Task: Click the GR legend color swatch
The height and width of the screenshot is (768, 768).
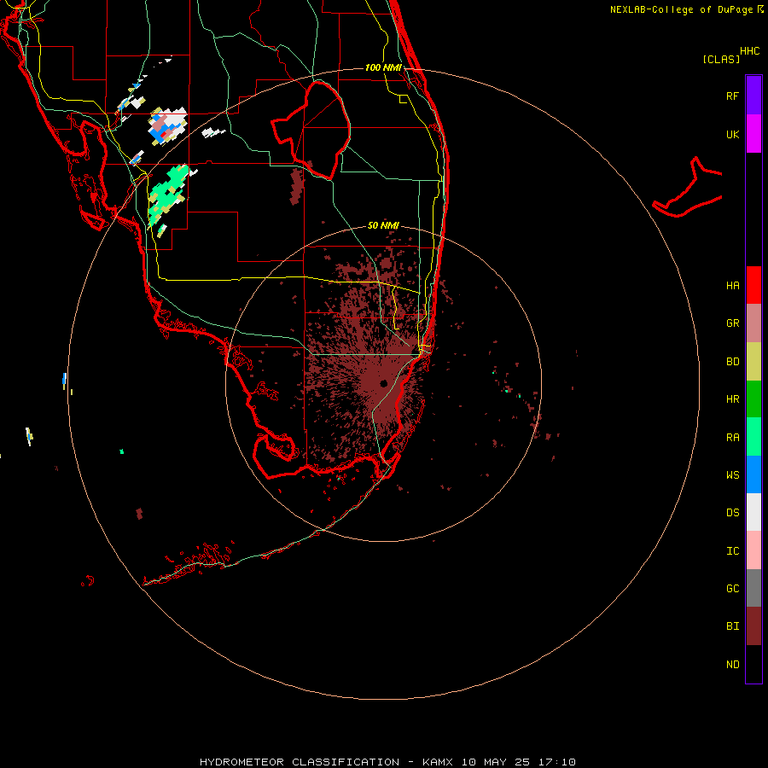Action: [753, 323]
